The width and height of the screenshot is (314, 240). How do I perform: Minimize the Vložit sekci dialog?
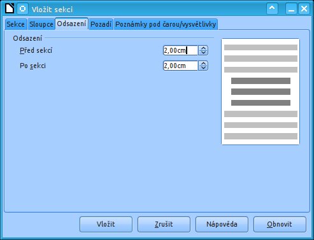click(x=291, y=9)
